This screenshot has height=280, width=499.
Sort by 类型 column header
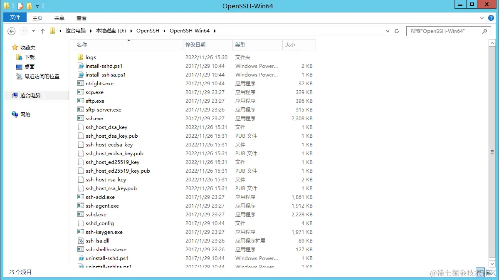pos(257,45)
